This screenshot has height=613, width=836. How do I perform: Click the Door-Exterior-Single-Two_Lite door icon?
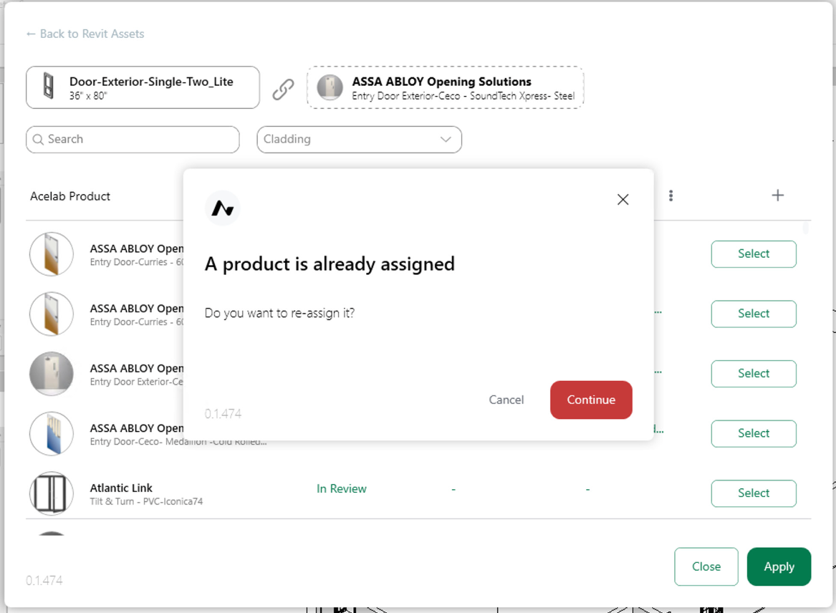click(49, 86)
